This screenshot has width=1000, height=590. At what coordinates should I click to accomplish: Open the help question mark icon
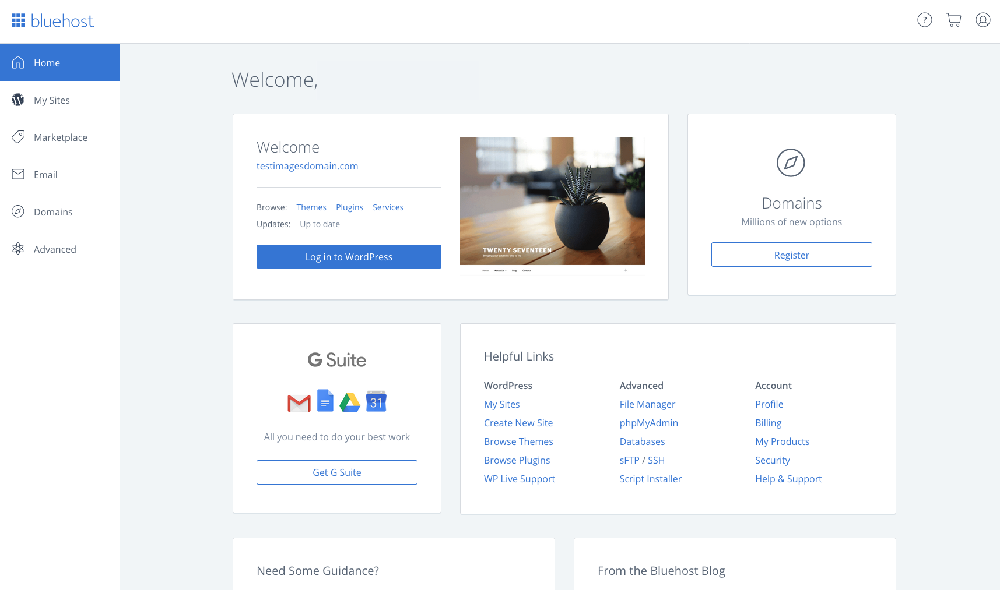pyautogui.click(x=925, y=19)
